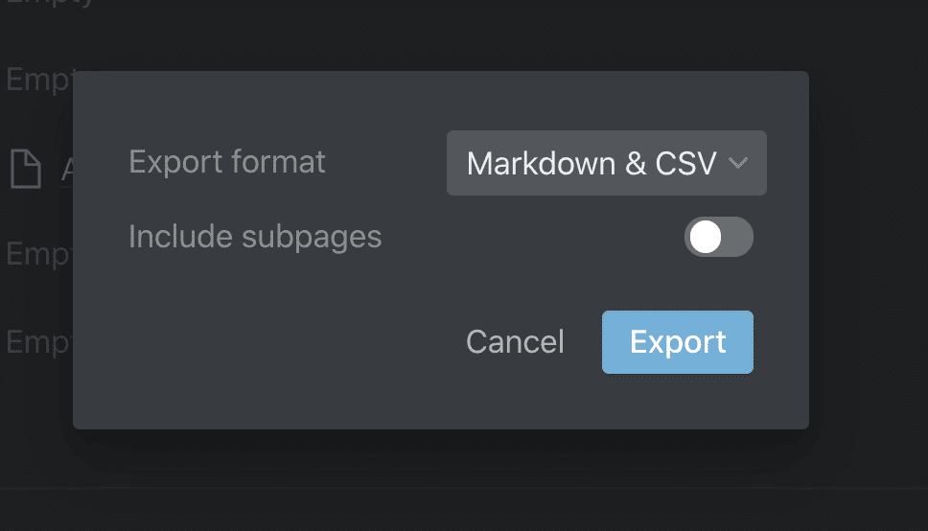Viewport: 928px width, 531px height.
Task: Toggle the Include subpages switch
Action: (718, 237)
